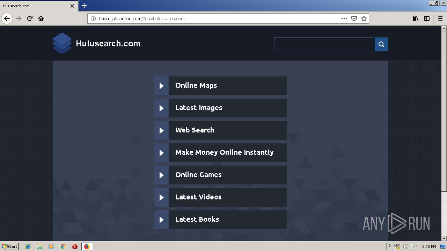This screenshot has width=447, height=251.
Task: Select the Hulusearch.com browser tab
Action: pos(39,6)
